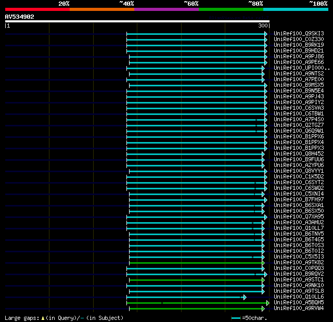This screenshot has height=322, width=333.
Task: Click the orange ~40% identity legend segment
Action: coord(102,9)
